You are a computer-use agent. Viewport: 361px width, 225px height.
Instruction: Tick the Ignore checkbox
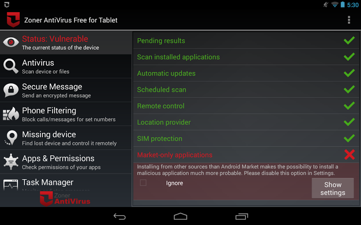point(143,183)
